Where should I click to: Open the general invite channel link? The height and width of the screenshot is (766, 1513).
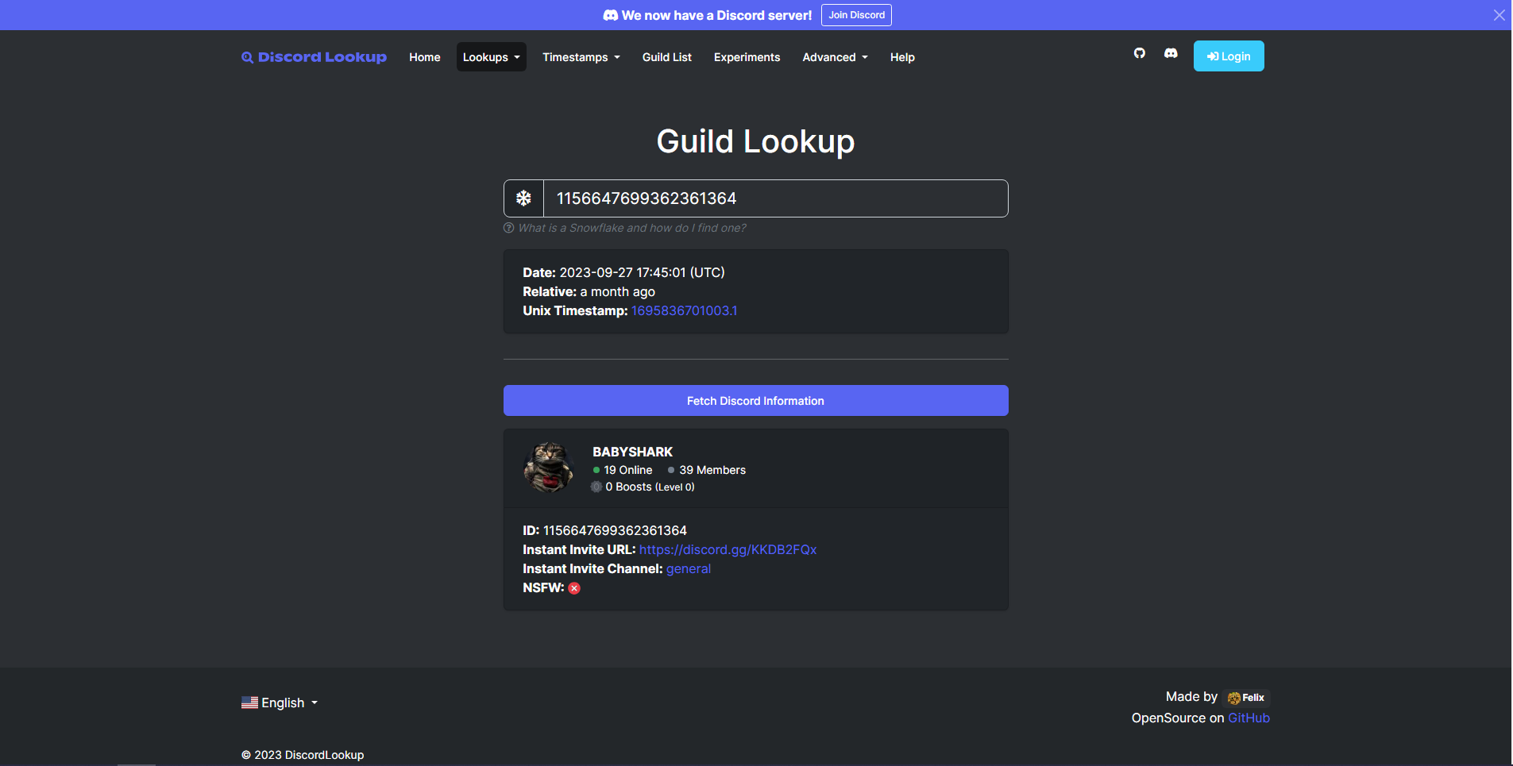[689, 569]
